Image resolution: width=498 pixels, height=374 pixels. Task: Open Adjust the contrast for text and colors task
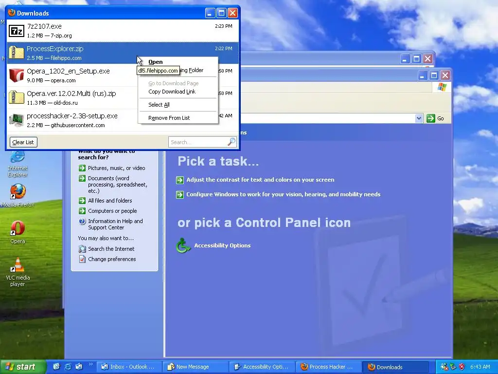260,180
